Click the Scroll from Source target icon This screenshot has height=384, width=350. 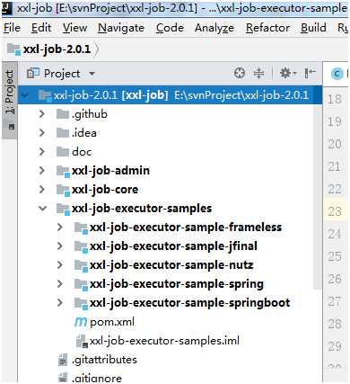click(240, 73)
